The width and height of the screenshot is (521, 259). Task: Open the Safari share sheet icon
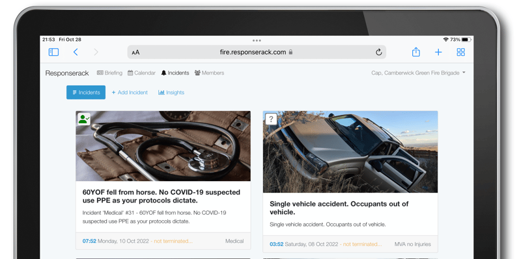point(416,52)
